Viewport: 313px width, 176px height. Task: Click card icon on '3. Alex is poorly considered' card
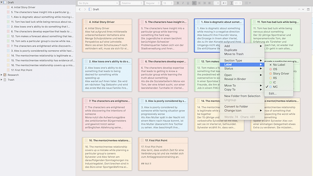point(142,101)
